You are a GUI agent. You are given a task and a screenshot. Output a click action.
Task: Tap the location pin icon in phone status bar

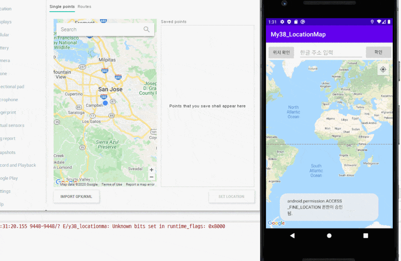coord(372,22)
